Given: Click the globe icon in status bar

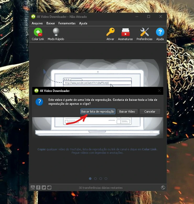Looking at the screenshot, I should pos(163,188).
